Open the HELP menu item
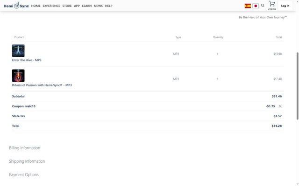This screenshot has height=186, width=299. click(108, 6)
